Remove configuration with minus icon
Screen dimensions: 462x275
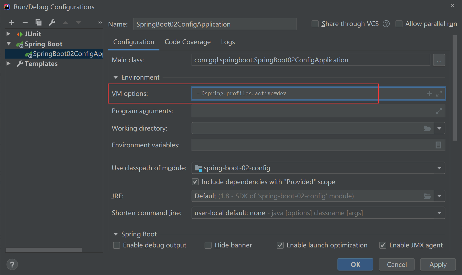click(x=25, y=23)
